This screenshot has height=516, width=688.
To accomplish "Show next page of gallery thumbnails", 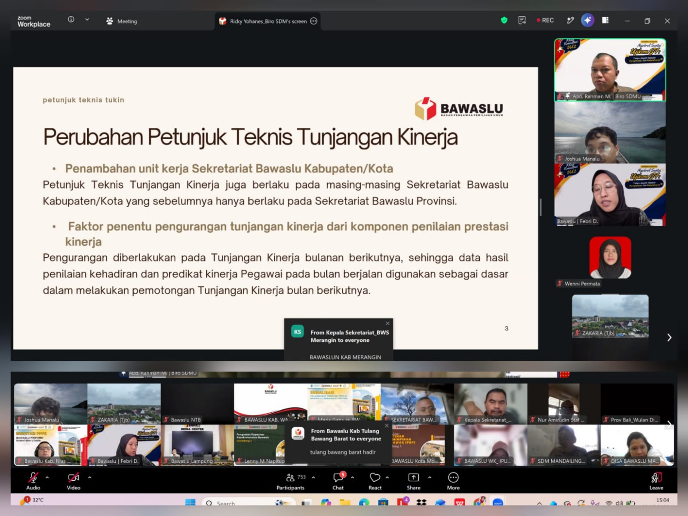I will pyautogui.click(x=670, y=424).
